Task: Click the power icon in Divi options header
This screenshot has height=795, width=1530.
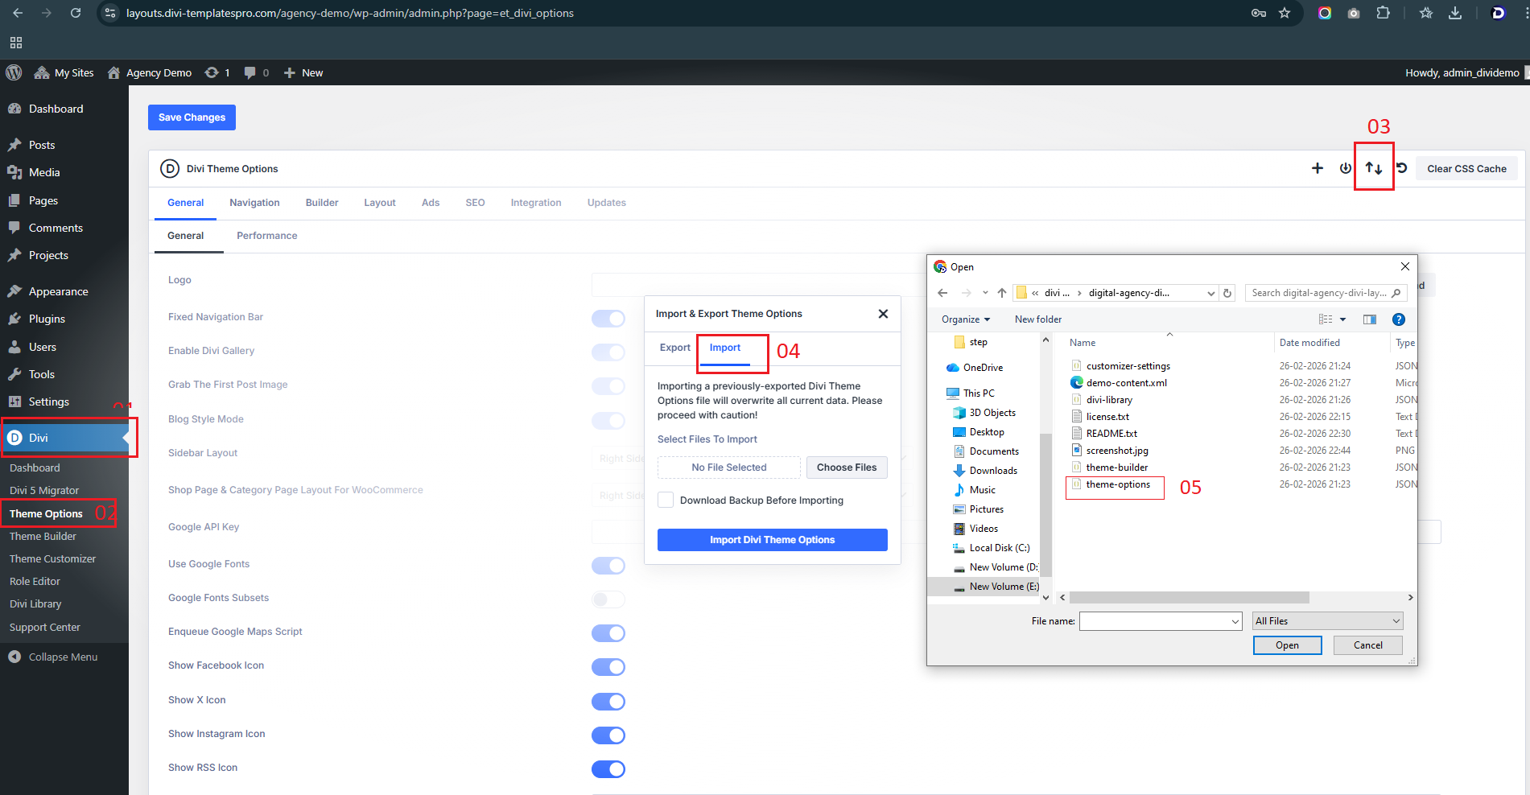Action: coord(1345,168)
